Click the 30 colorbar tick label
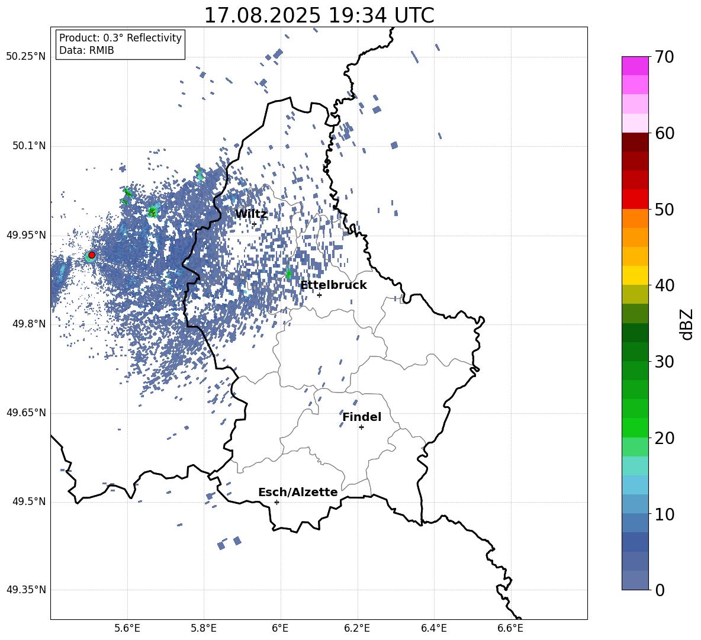Screen dimensions: 701x640 coord(664,361)
